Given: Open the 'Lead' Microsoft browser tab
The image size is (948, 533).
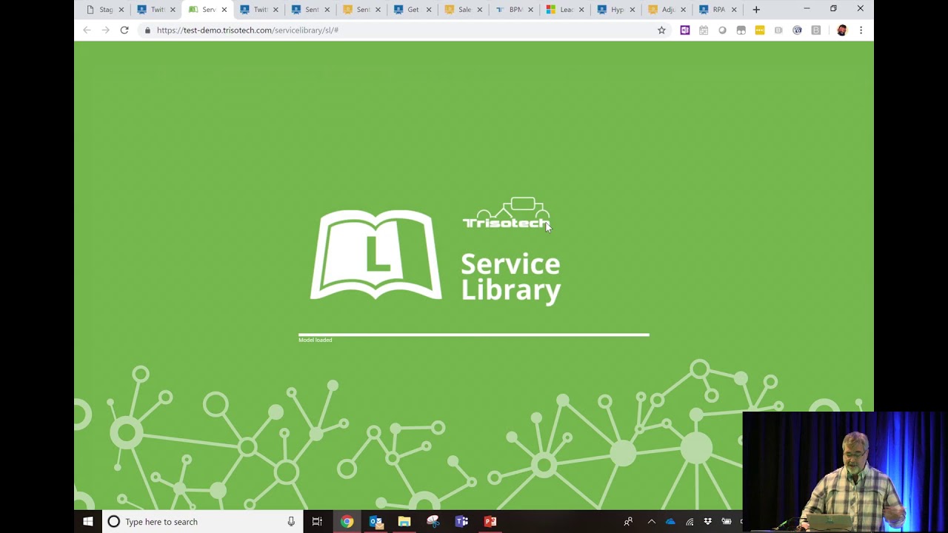Looking at the screenshot, I should [x=566, y=10].
